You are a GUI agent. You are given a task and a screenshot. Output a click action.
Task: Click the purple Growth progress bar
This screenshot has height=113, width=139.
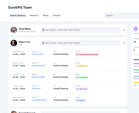136,64
